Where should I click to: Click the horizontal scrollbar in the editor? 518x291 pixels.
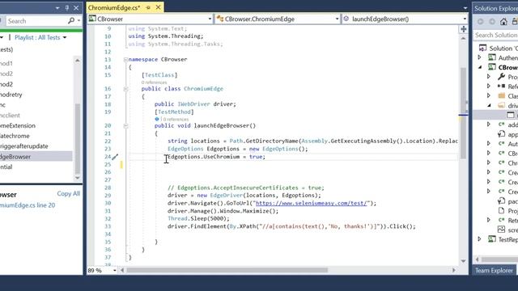pyautogui.click(x=227, y=270)
